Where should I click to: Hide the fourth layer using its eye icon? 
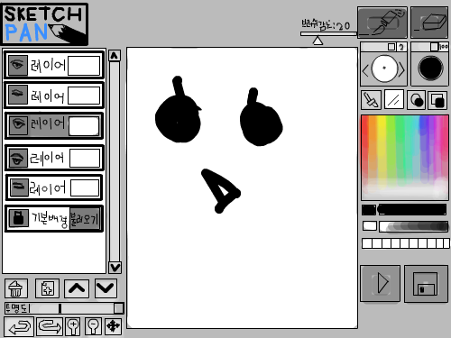18,158
